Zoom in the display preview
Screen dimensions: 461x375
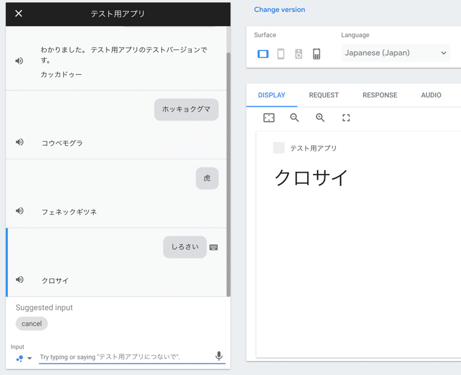pyautogui.click(x=320, y=118)
